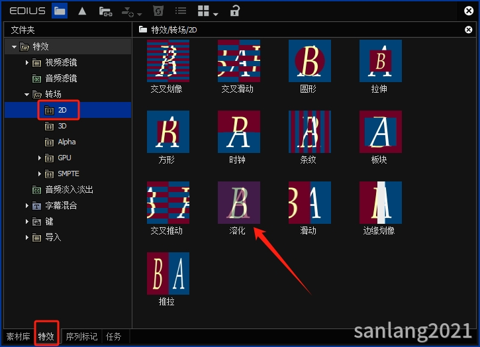Viewport: 480px width, 347px height.
Task: Click the grid view mode icon
Action: (x=203, y=11)
